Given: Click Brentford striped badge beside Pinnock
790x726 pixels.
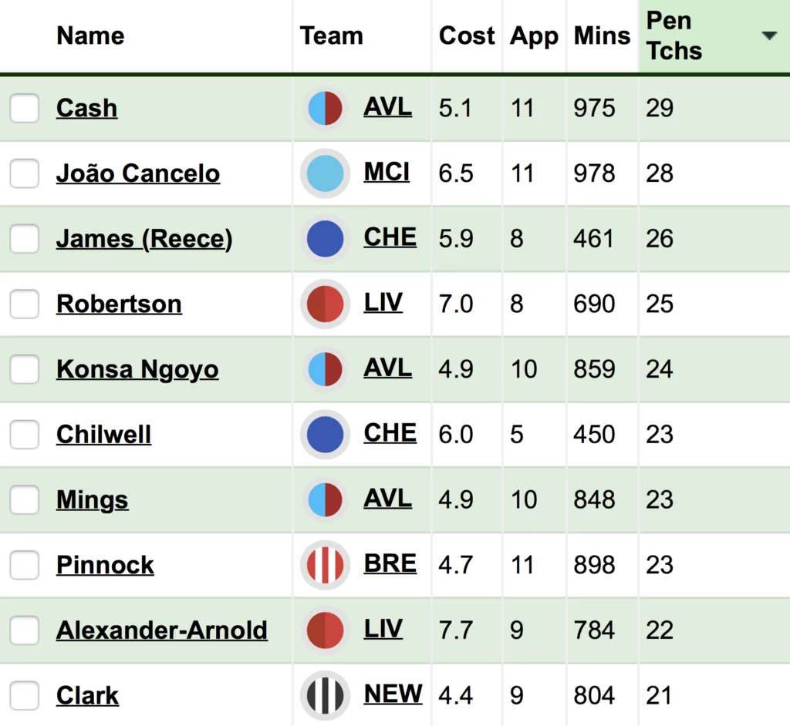Looking at the screenshot, I should (x=325, y=565).
